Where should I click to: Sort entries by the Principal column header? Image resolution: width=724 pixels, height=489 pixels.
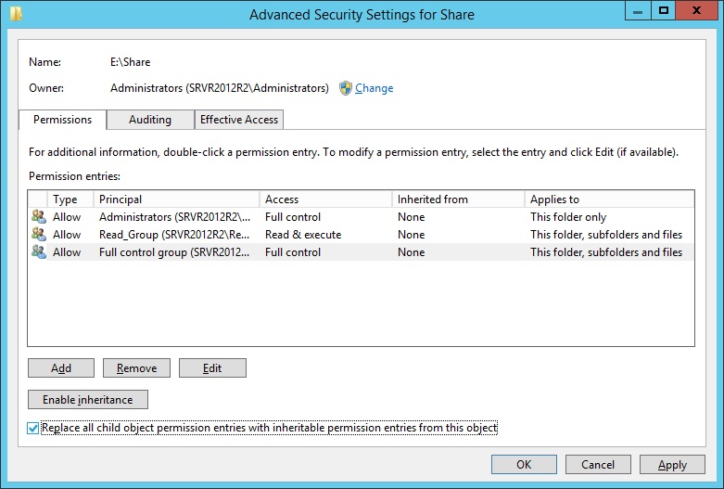tap(176, 199)
